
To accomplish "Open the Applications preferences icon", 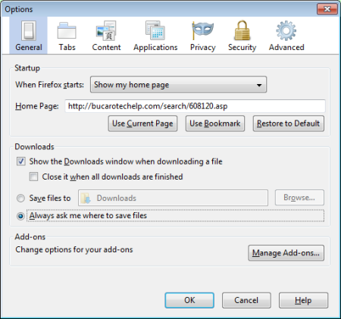I will click(155, 31).
